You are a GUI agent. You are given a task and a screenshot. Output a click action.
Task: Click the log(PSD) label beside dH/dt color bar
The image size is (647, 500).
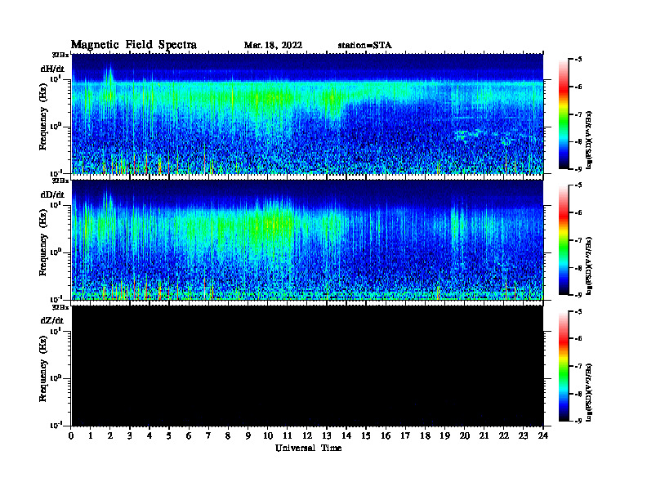click(x=589, y=140)
